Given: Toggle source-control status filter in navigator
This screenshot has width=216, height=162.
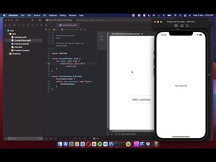Looking at the screenshot, I should tap(41, 138).
